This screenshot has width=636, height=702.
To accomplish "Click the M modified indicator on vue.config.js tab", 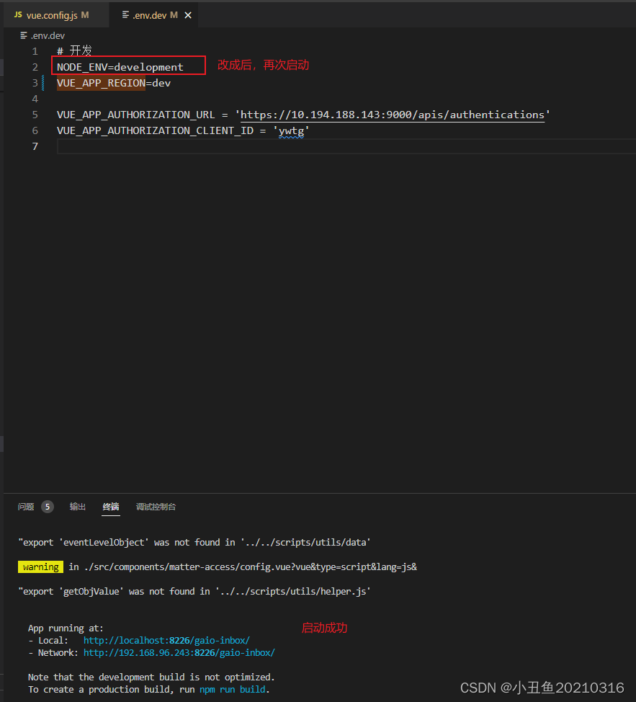I will click(x=84, y=14).
